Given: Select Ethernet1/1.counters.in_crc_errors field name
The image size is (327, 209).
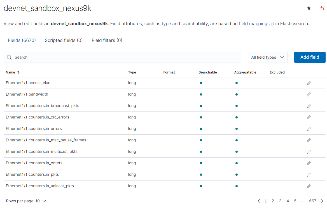Looking at the screenshot, I should click(x=37, y=117).
